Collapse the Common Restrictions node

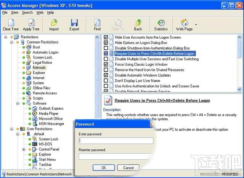point(12,42)
